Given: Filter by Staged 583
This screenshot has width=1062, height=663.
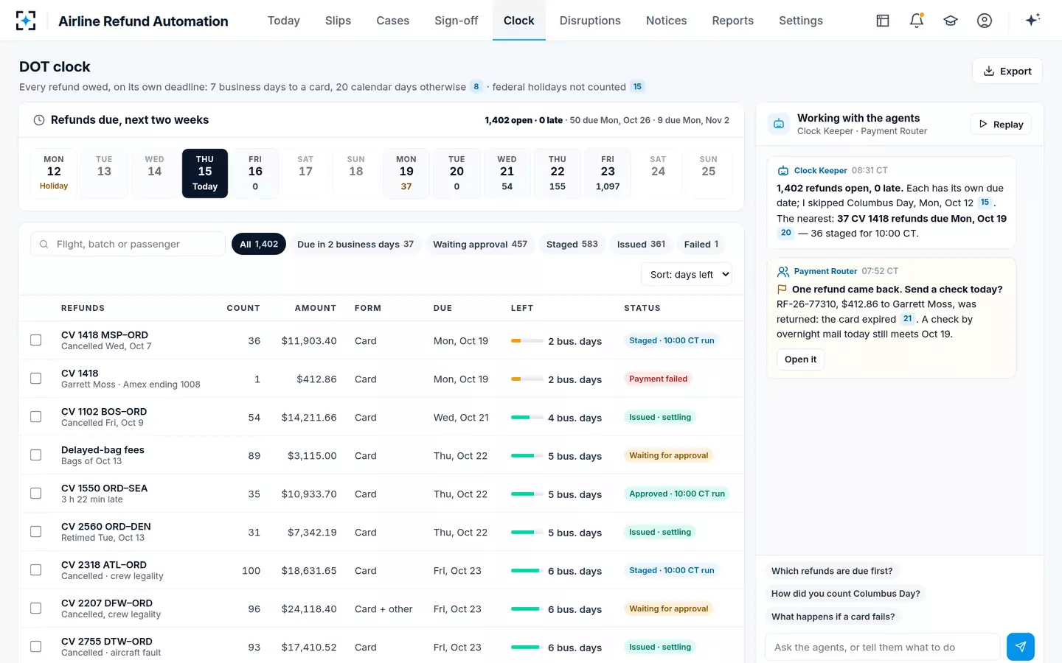Looking at the screenshot, I should (x=572, y=244).
